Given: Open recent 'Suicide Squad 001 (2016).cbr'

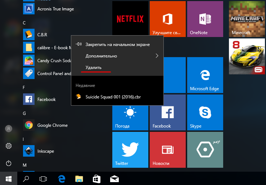Looking at the screenshot, I should 117,97.
